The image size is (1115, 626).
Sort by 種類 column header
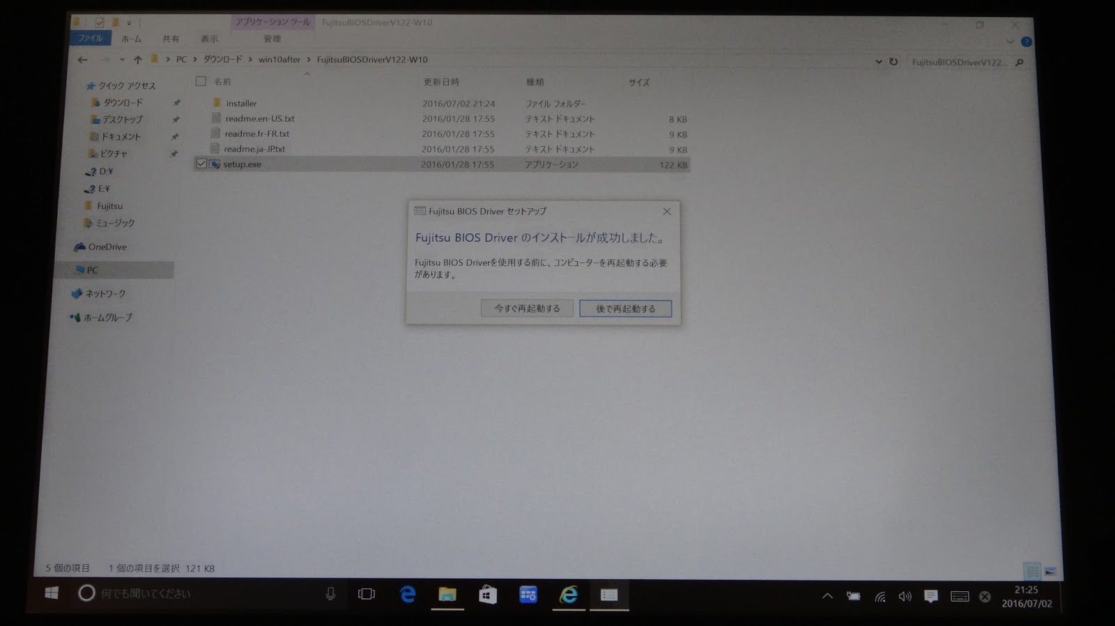pos(535,82)
